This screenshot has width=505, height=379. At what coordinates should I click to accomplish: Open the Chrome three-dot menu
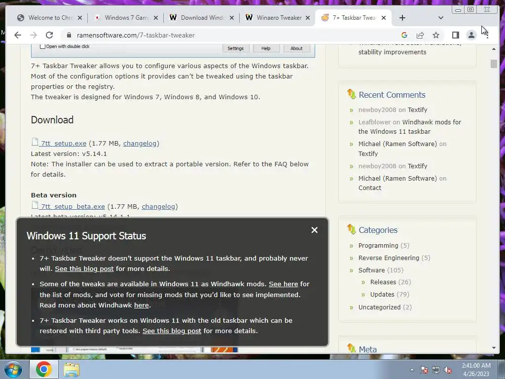[487, 35]
